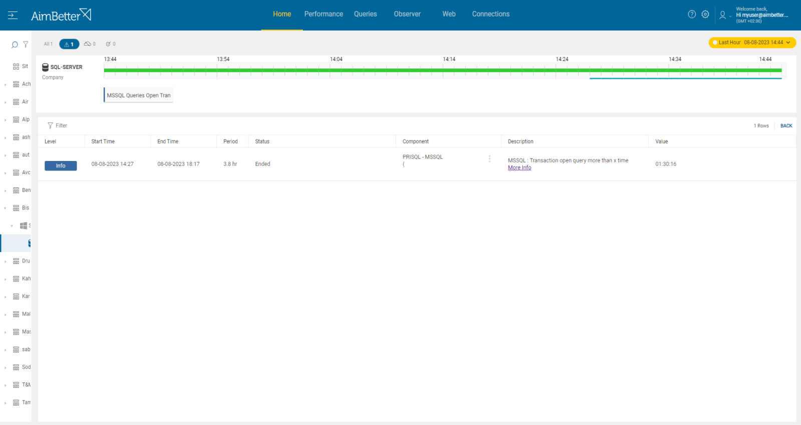The width and height of the screenshot is (801, 425).
Task: Click the AimBetter logo
Action: pos(61,15)
